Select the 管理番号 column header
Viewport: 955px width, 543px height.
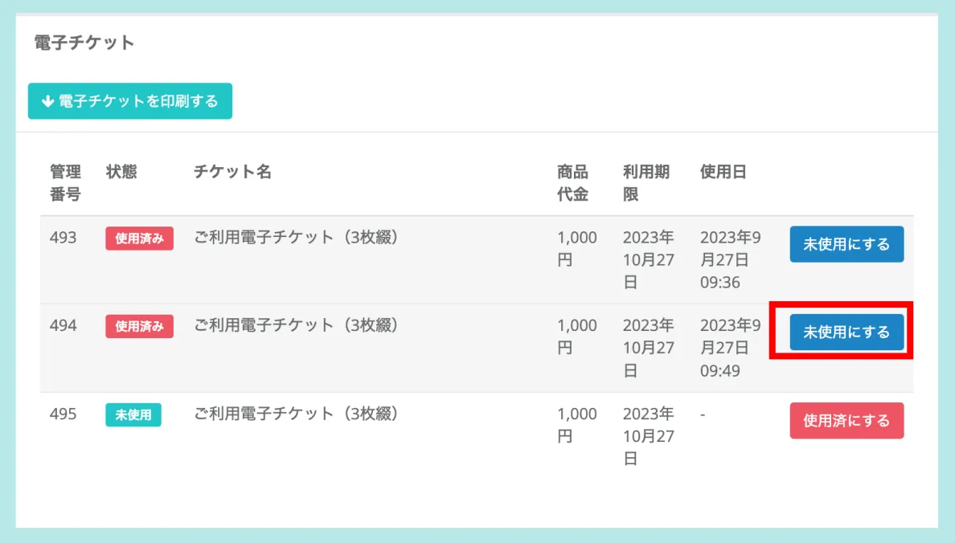click(x=65, y=183)
